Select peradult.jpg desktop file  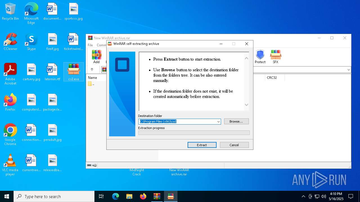tap(52, 133)
